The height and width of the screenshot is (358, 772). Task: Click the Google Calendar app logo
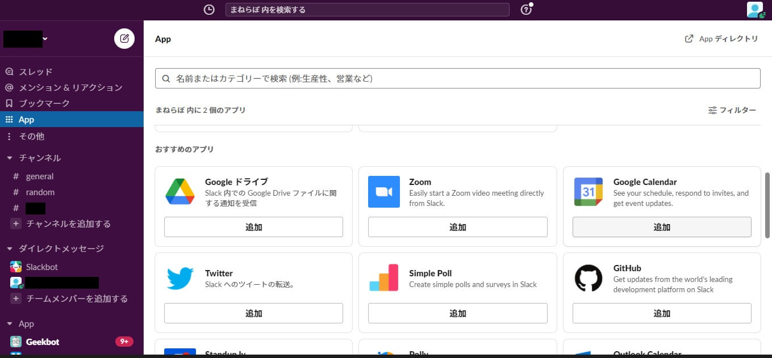pos(588,192)
